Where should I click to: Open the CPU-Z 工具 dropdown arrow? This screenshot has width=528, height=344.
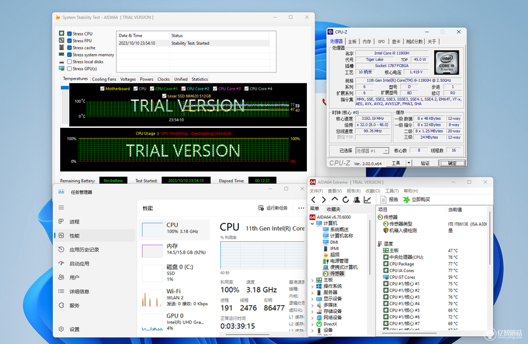tap(409, 163)
